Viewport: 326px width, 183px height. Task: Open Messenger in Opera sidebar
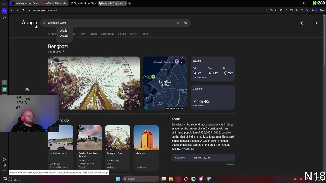pos(4,83)
